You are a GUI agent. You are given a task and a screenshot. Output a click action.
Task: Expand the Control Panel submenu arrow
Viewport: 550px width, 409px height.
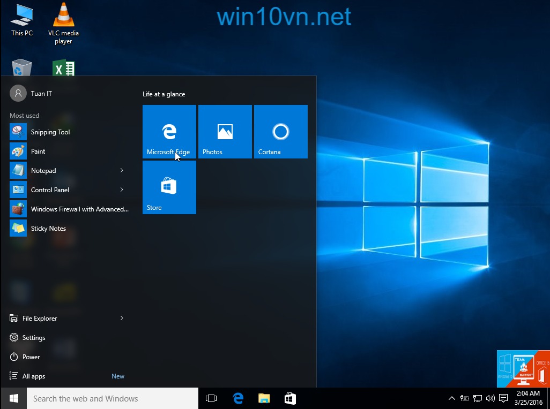122,190
